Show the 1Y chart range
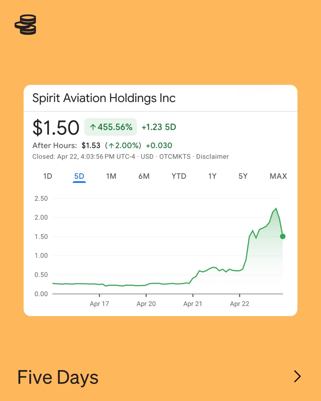The width and height of the screenshot is (321, 401). (212, 176)
